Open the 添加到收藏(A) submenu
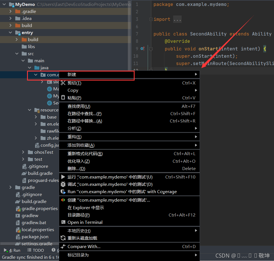Image resolution: width=274 pixels, height=261 pixels. tap(129, 145)
